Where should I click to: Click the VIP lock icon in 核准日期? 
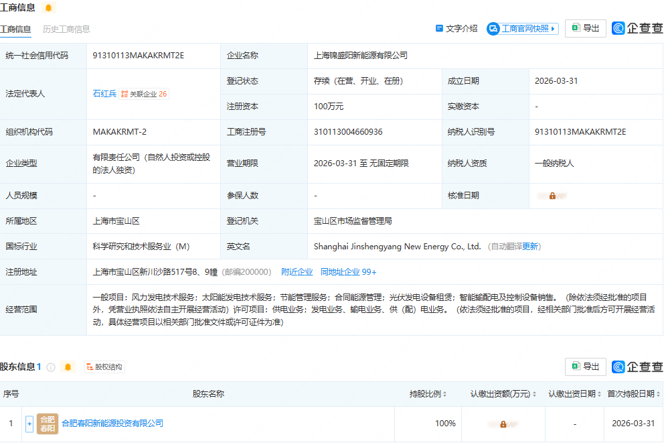(x=552, y=195)
